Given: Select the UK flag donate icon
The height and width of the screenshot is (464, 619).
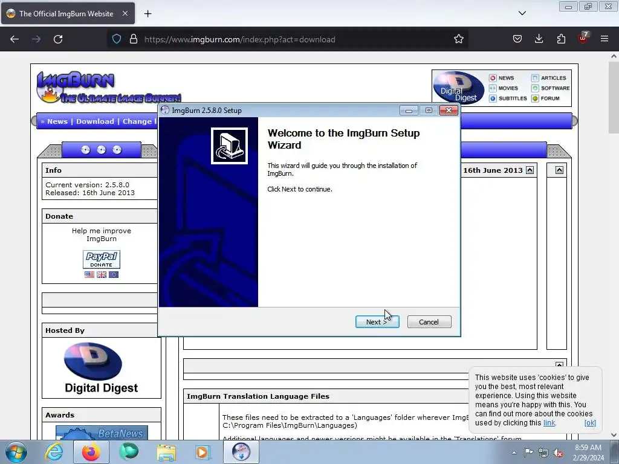Looking at the screenshot, I should tap(102, 275).
